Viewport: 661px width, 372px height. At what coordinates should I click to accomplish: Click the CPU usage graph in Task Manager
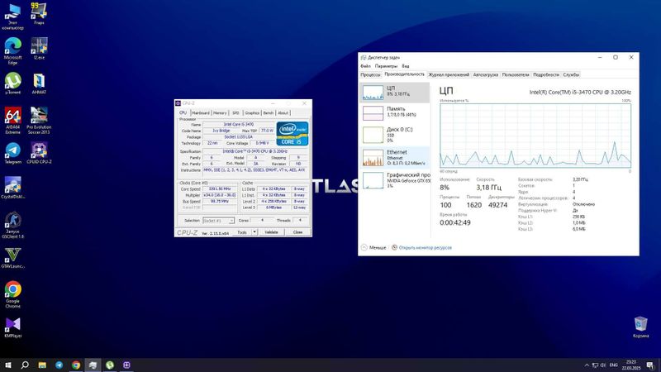point(535,136)
